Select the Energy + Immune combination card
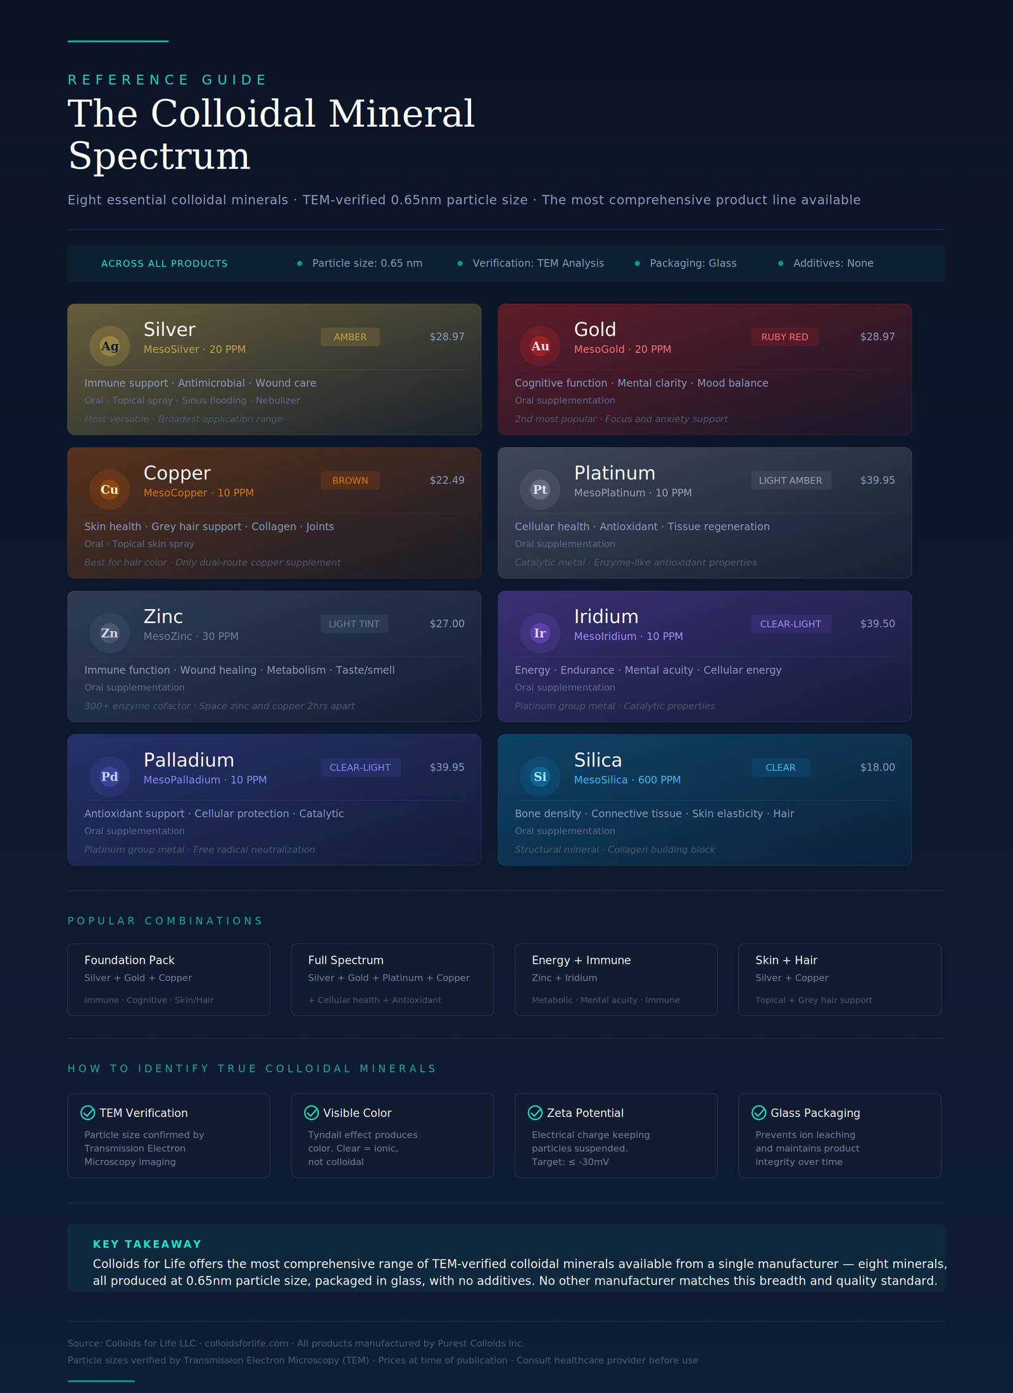 (x=615, y=980)
